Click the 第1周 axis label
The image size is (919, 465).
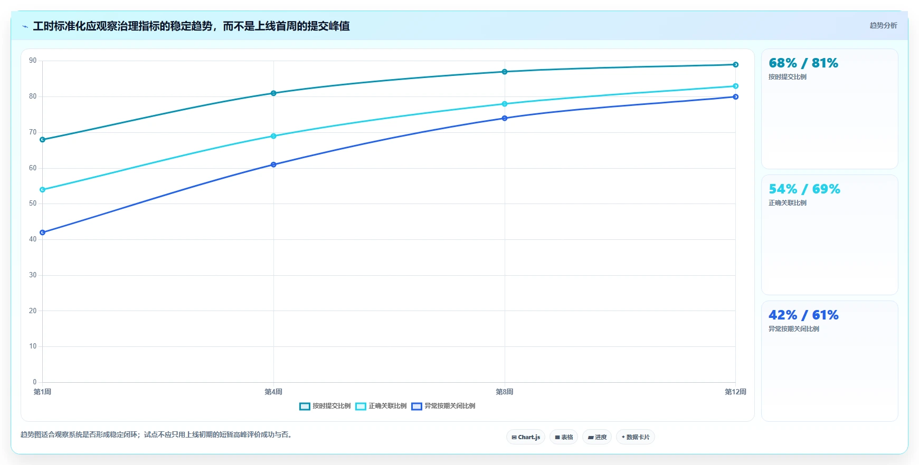pyautogui.click(x=42, y=392)
